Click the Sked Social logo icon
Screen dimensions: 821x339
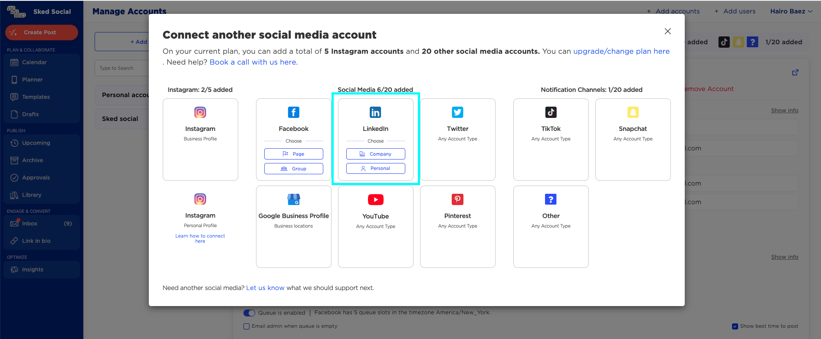(16, 11)
